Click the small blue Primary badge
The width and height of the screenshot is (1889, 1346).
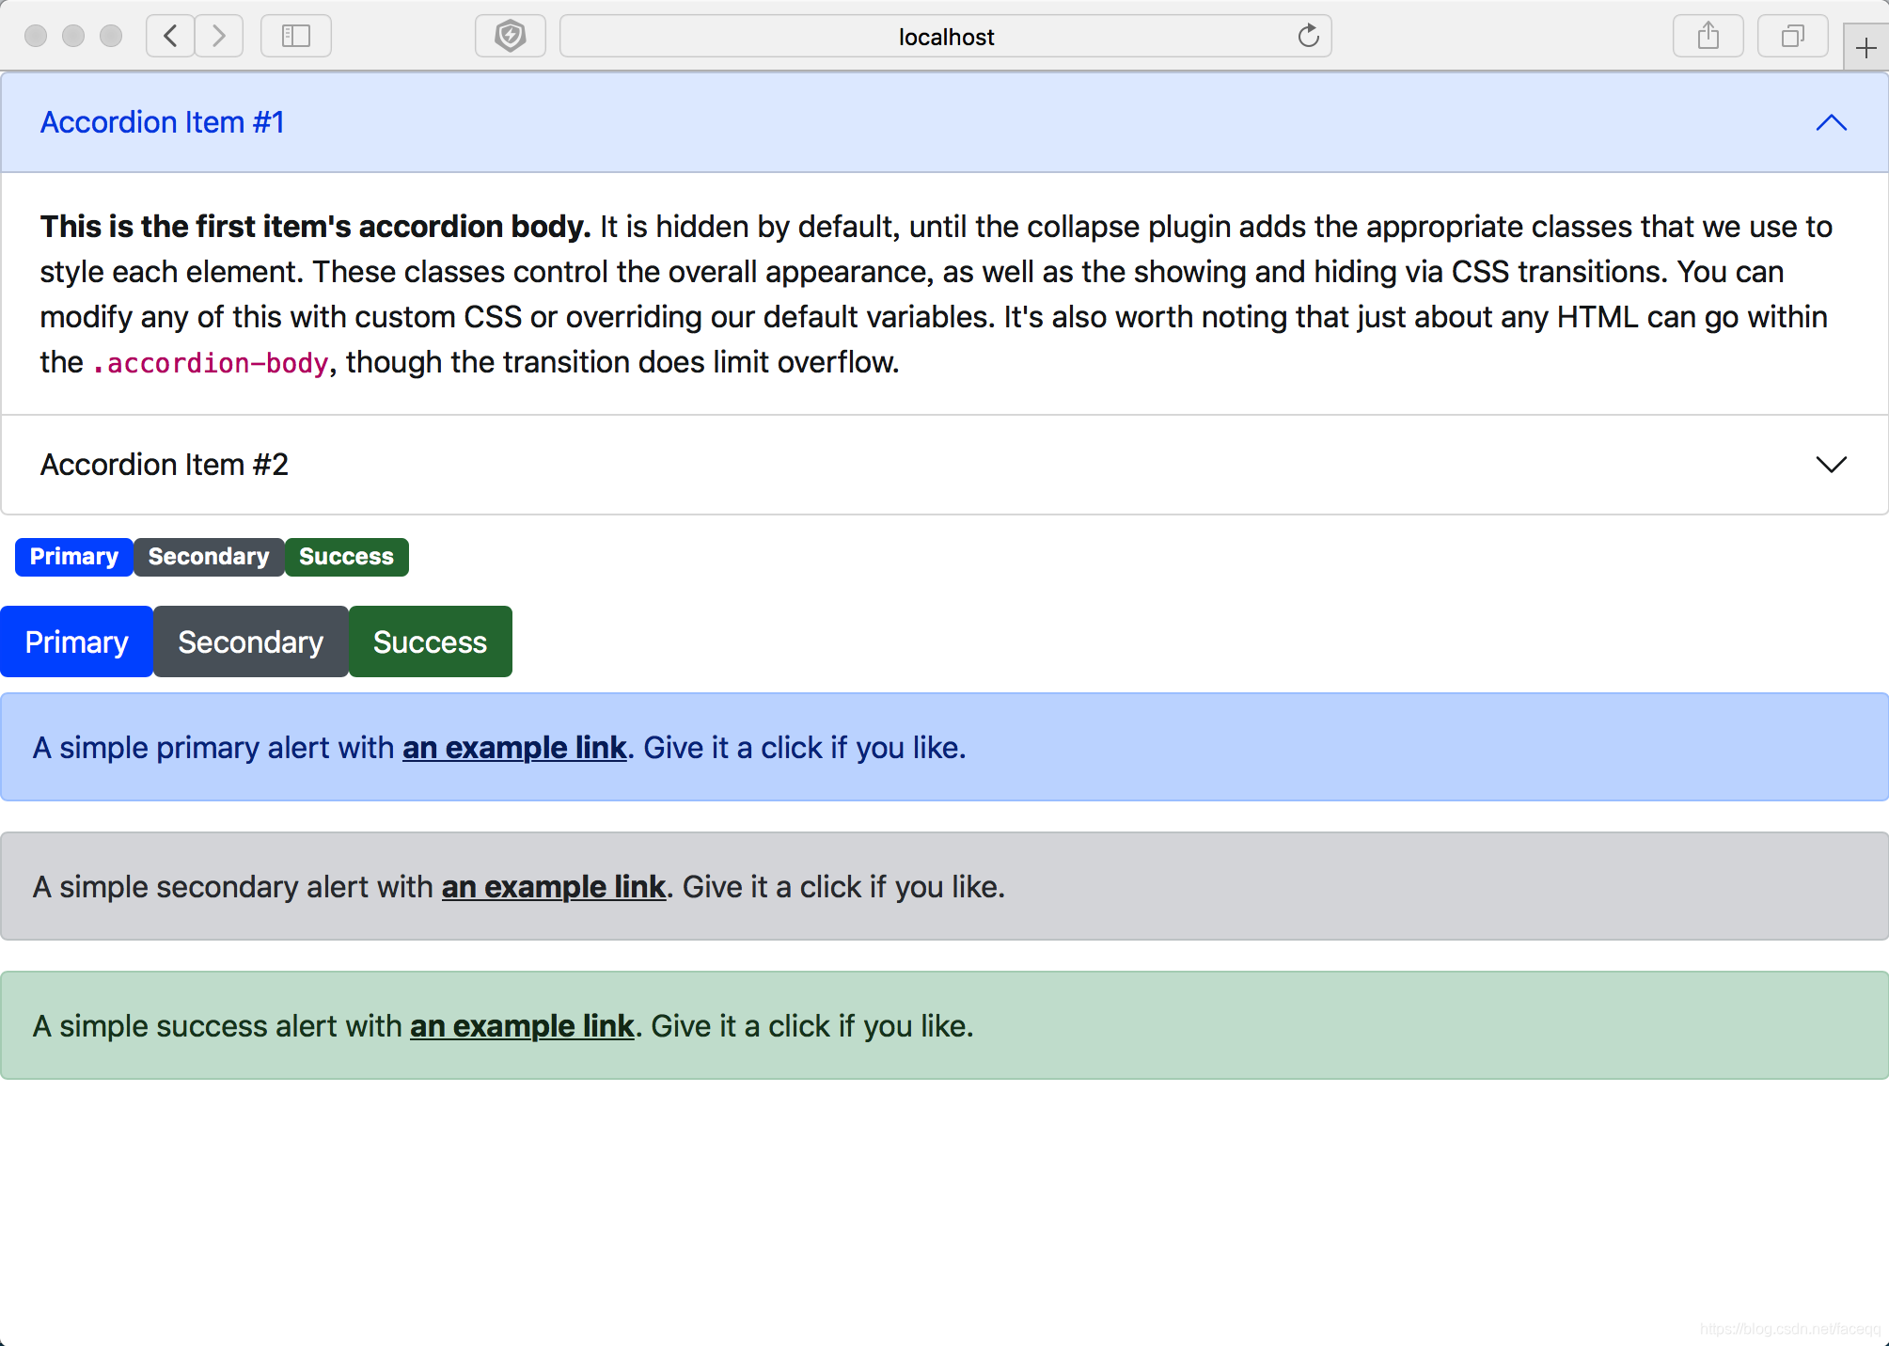coord(73,557)
